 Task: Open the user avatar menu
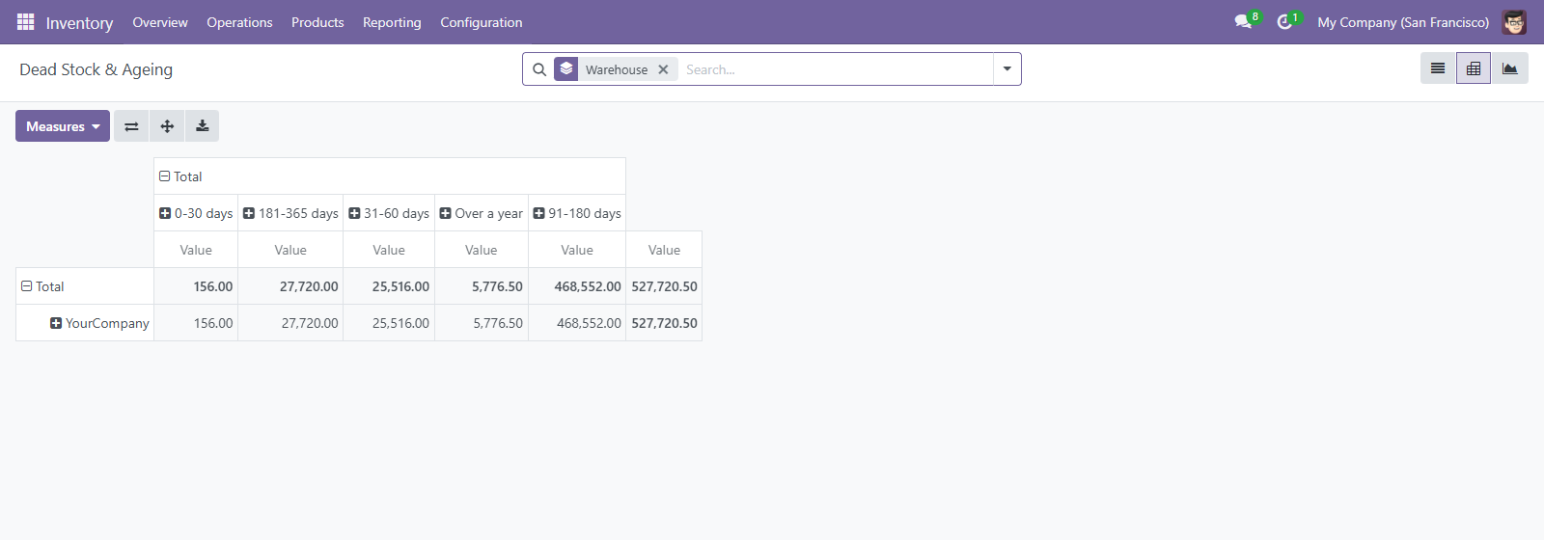coord(1514,22)
